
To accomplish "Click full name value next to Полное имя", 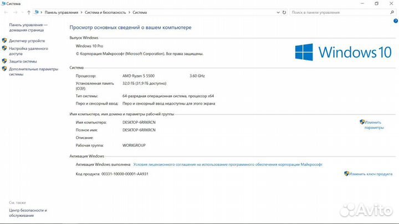I will [139, 130].
